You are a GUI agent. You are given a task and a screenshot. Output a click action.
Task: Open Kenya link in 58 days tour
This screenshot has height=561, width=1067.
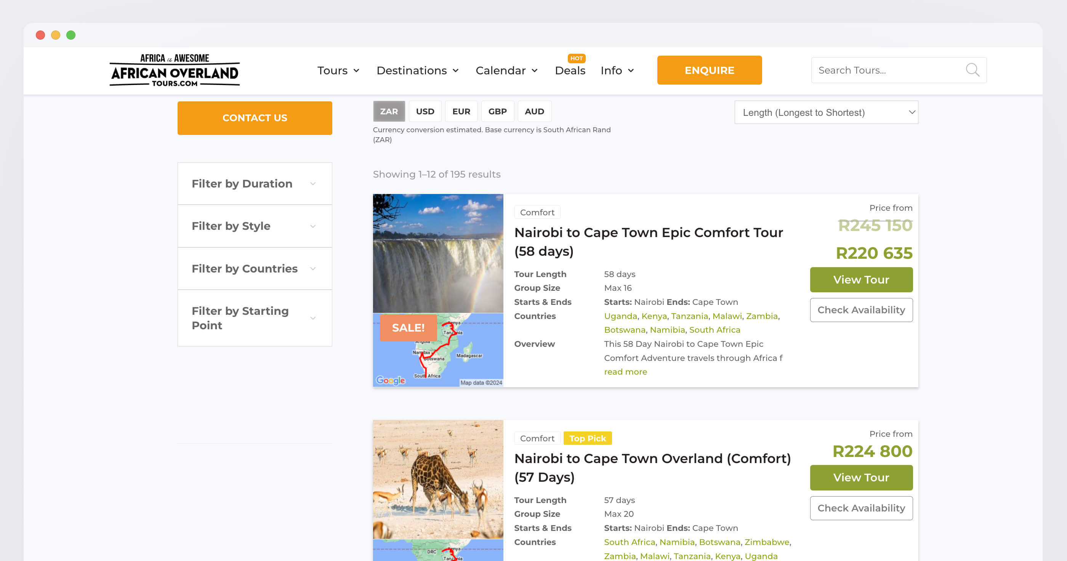(654, 316)
